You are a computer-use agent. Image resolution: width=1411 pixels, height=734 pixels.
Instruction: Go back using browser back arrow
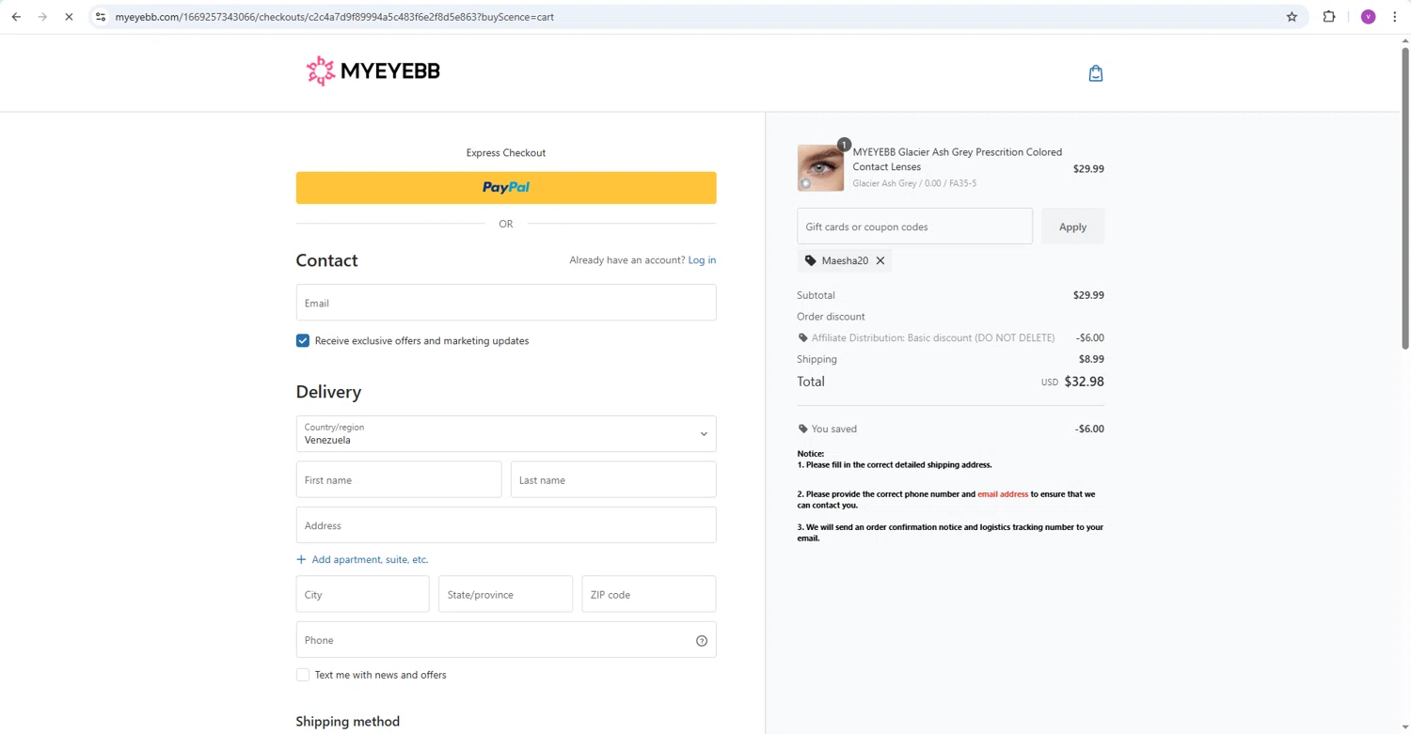pos(16,17)
